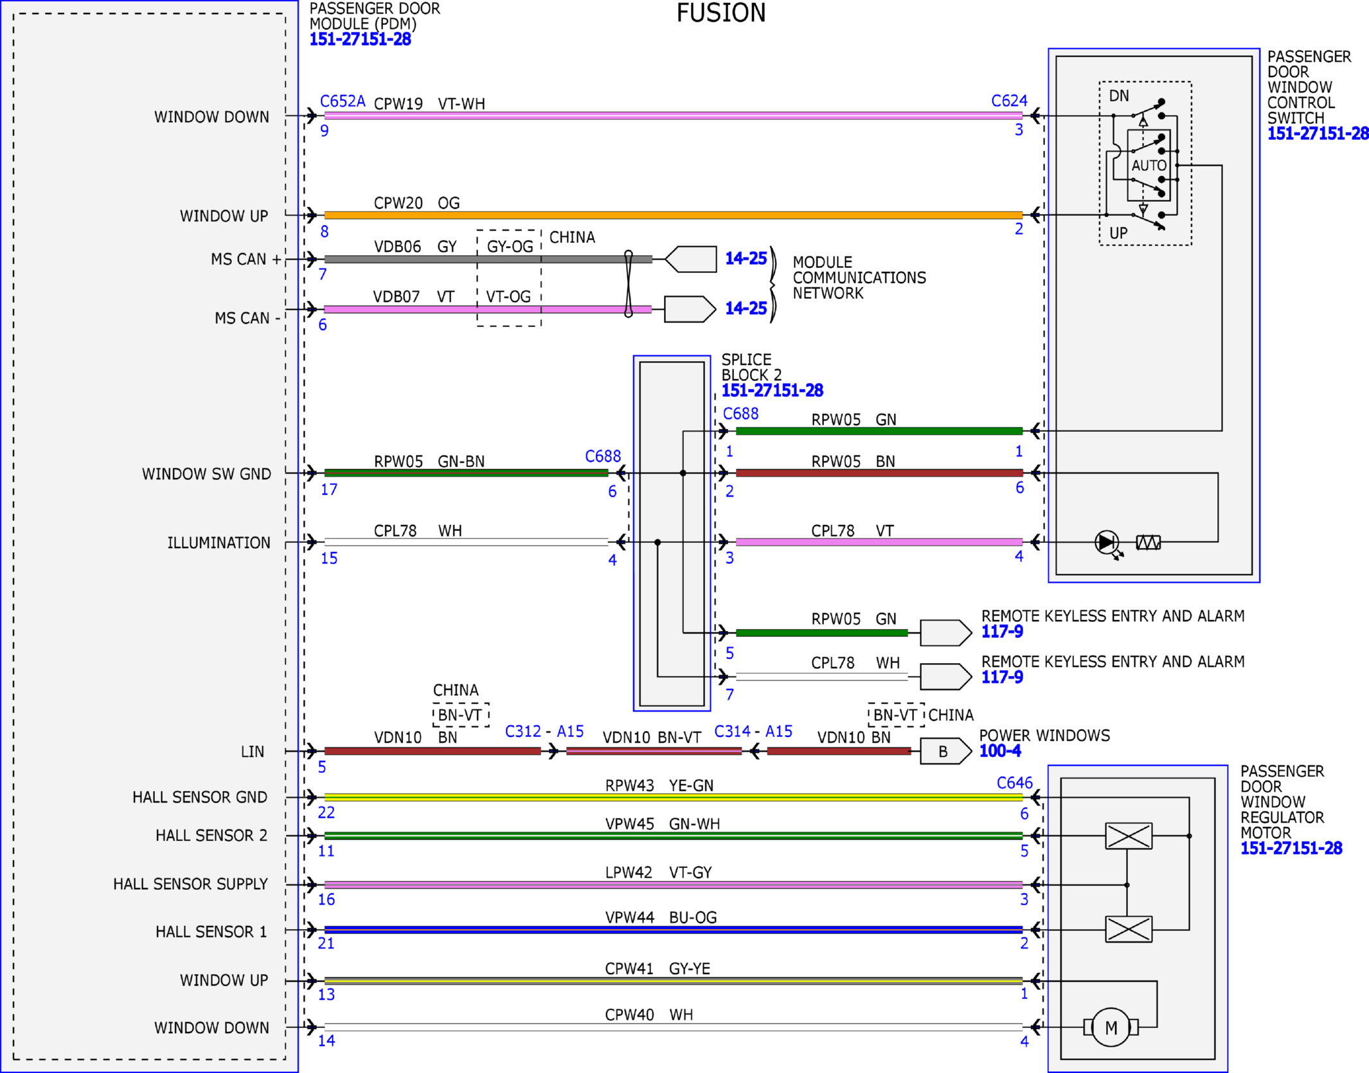Click off-page connector ending RPW05 GN keyless wire
Viewport: 1369px width, 1073px height.
point(946,633)
